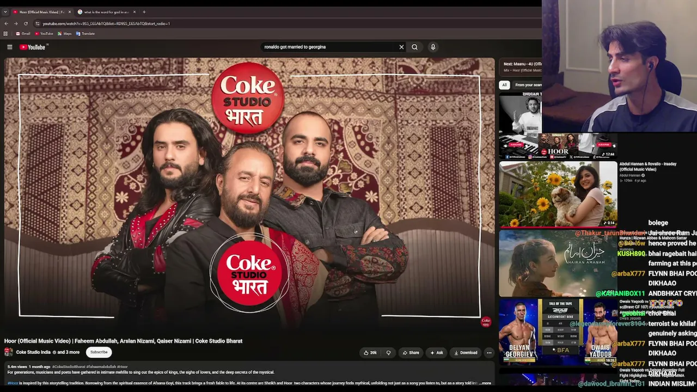Click the Ask button

coord(437,353)
